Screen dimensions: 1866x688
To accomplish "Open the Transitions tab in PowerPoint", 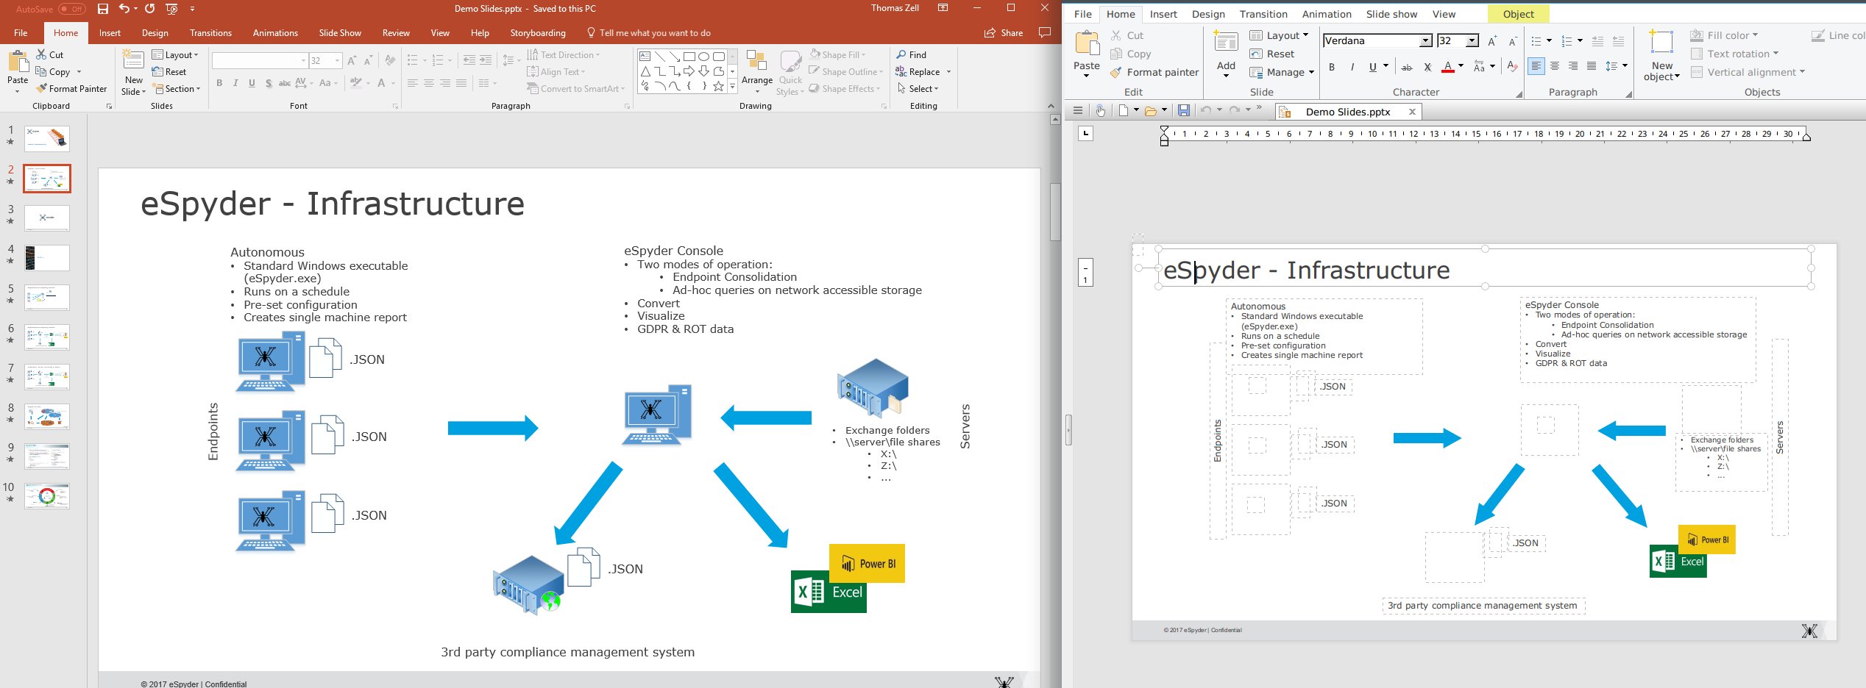I will (210, 33).
